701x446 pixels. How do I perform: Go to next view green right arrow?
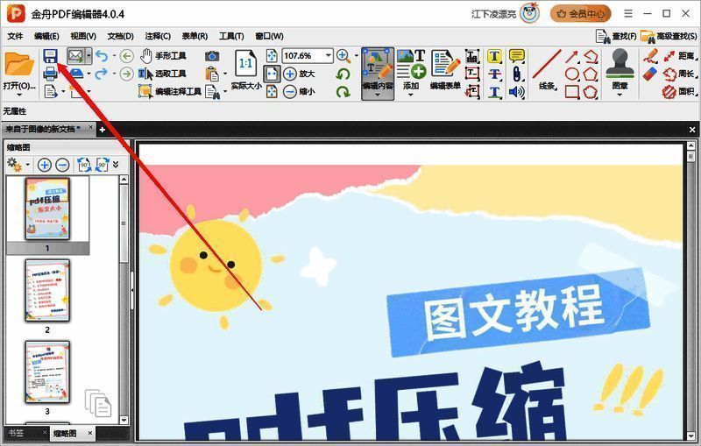click(127, 74)
